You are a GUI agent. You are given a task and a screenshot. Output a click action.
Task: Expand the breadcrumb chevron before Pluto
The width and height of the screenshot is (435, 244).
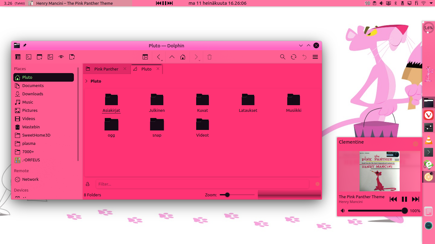point(86,81)
